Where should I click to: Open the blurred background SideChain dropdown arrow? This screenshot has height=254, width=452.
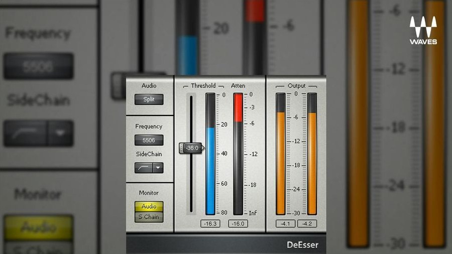60,133
